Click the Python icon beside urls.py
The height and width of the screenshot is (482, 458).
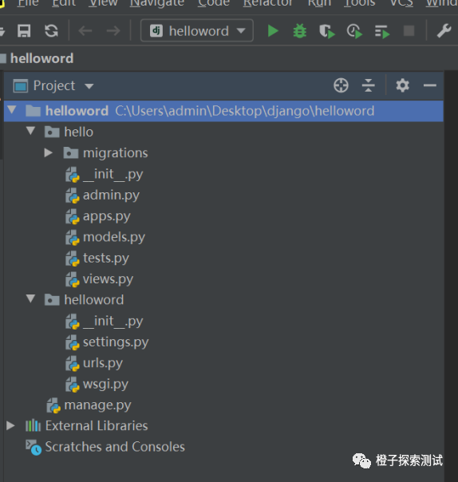pyautogui.click(x=73, y=364)
